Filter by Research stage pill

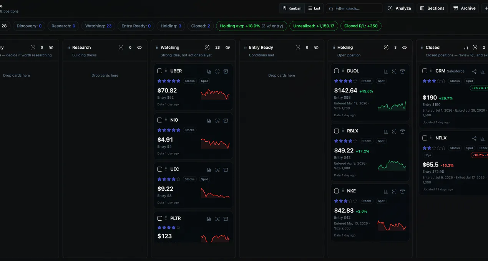pos(63,26)
